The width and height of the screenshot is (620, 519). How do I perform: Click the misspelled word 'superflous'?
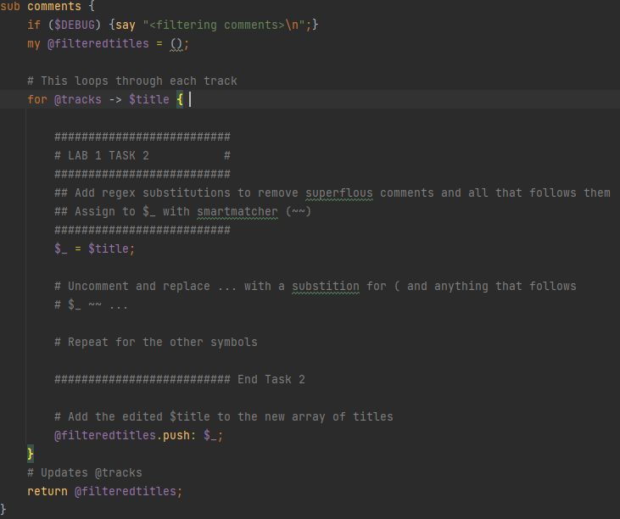(339, 193)
